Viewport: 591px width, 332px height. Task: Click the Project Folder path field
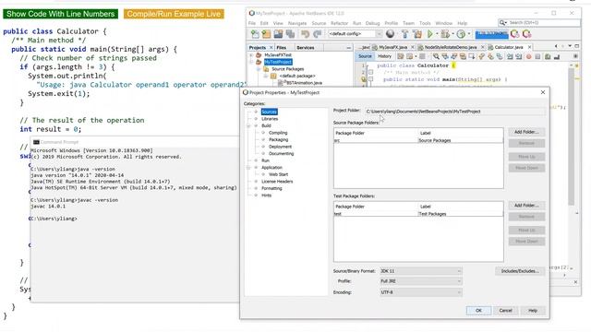coord(455,112)
